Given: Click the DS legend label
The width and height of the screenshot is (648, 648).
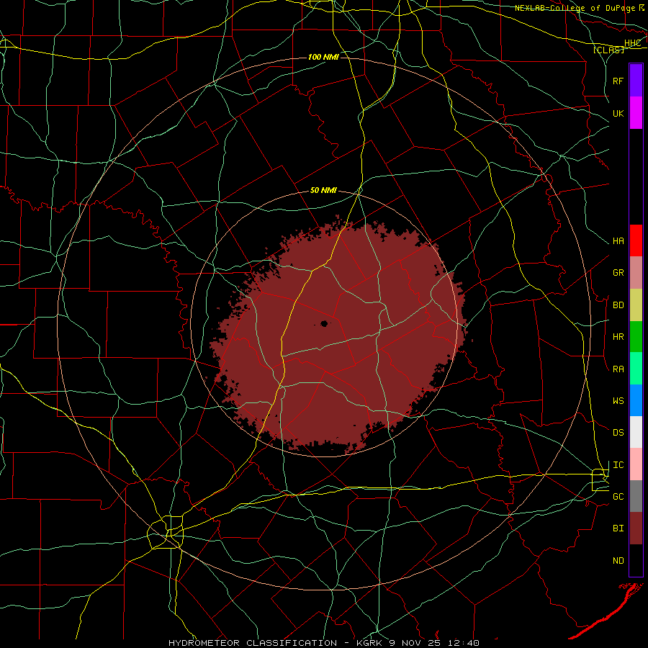Looking at the screenshot, I should coord(618,433).
